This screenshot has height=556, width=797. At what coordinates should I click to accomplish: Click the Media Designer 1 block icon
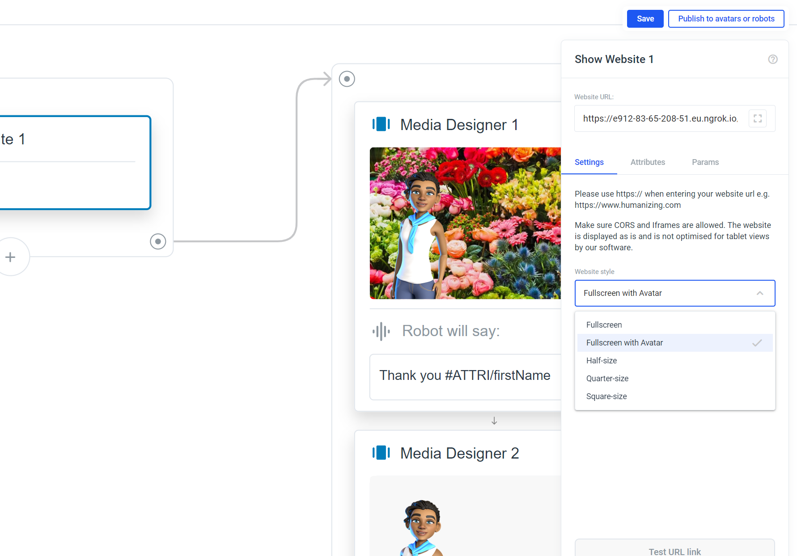(381, 124)
